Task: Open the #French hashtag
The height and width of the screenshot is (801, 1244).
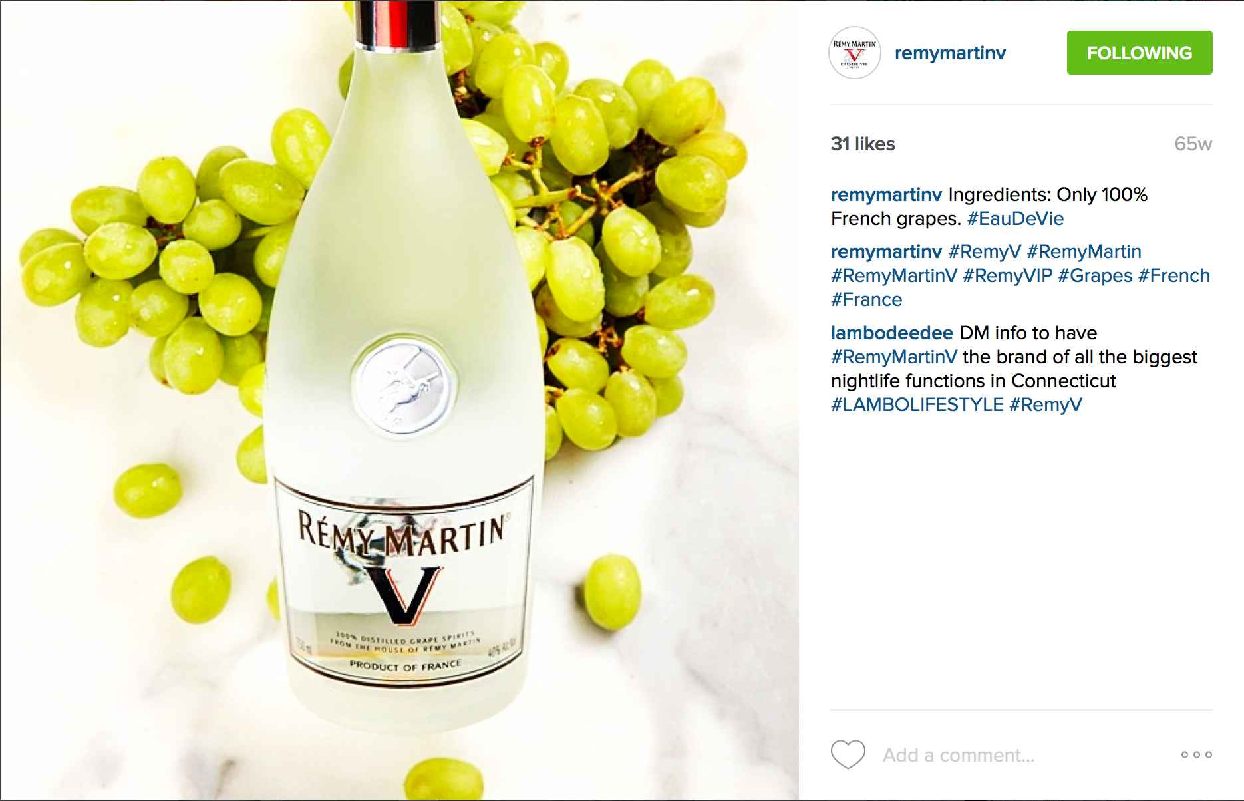Action: click(x=1174, y=275)
